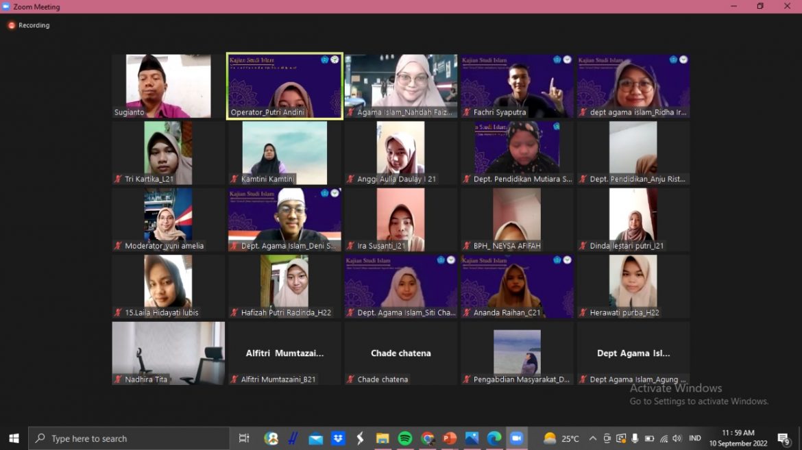Click the Google Chrome taskbar icon

click(x=427, y=438)
